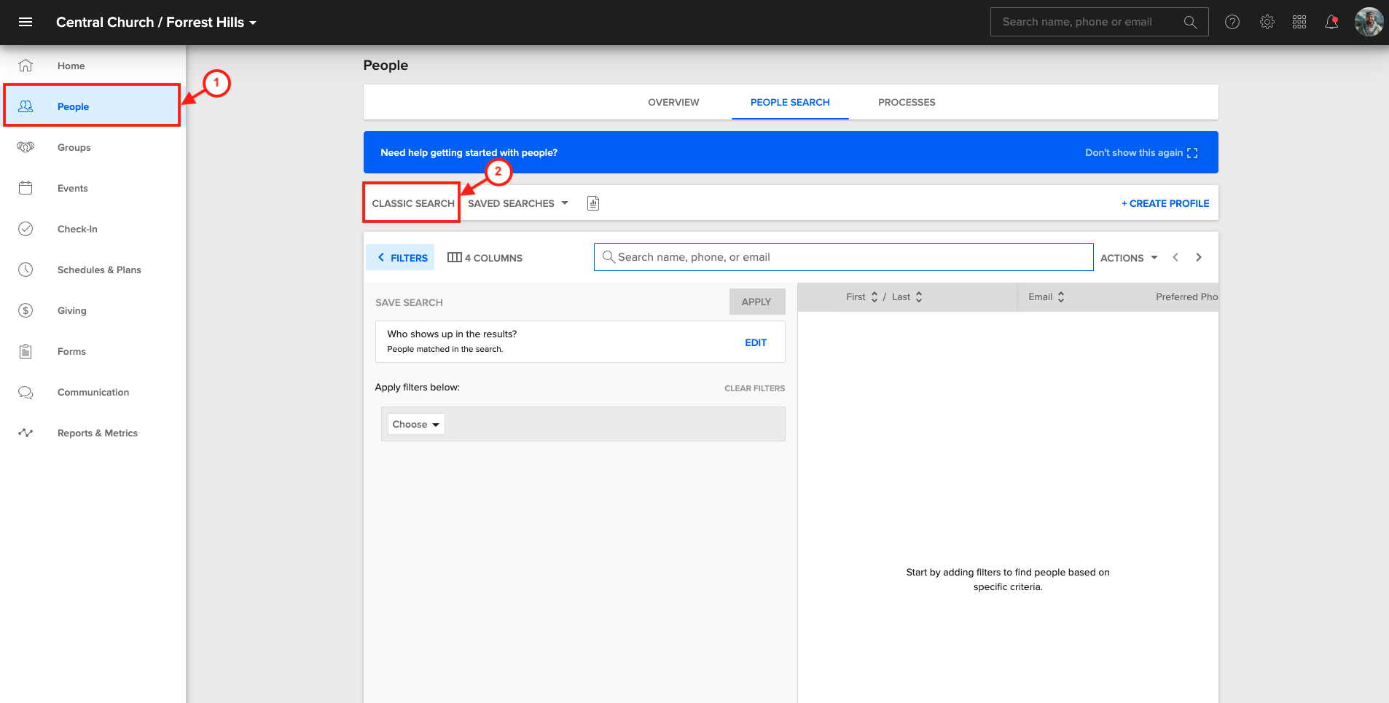Switch to the PROCESSES tab
This screenshot has height=703, width=1389.
point(907,102)
